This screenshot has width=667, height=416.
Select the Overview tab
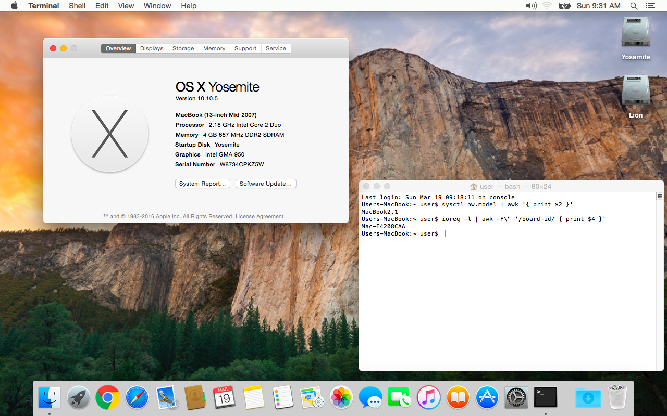click(118, 48)
